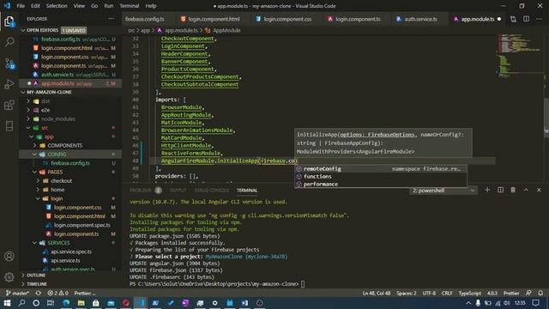Expand the COMPONENTS folder

coord(65,145)
